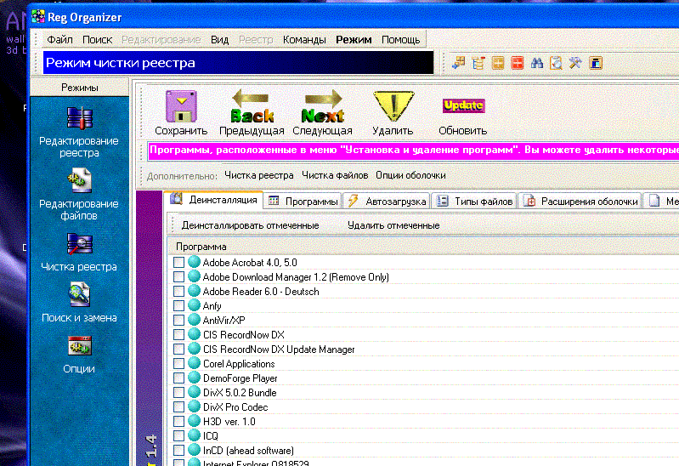Check the Adobe Acrobat 4.0, 5.0 checkbox

pyautogui.click(x=178, y=262)
